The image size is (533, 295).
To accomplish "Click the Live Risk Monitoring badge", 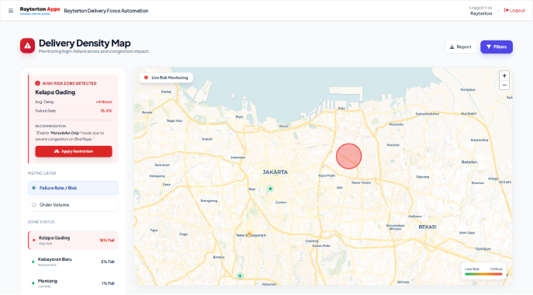I will click(x=166, y=78).
